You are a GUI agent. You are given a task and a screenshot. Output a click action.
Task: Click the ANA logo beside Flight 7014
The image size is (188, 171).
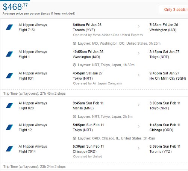pyautogui.click(x=9, y=149)
